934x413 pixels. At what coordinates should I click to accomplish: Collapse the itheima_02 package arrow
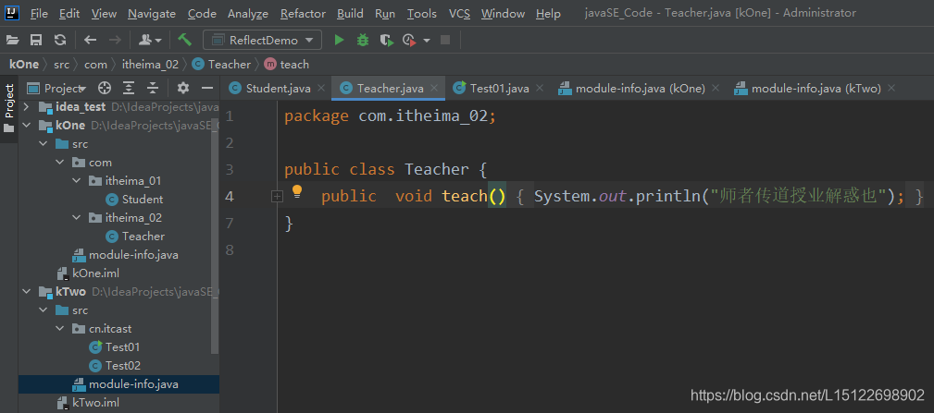[76, 217]
